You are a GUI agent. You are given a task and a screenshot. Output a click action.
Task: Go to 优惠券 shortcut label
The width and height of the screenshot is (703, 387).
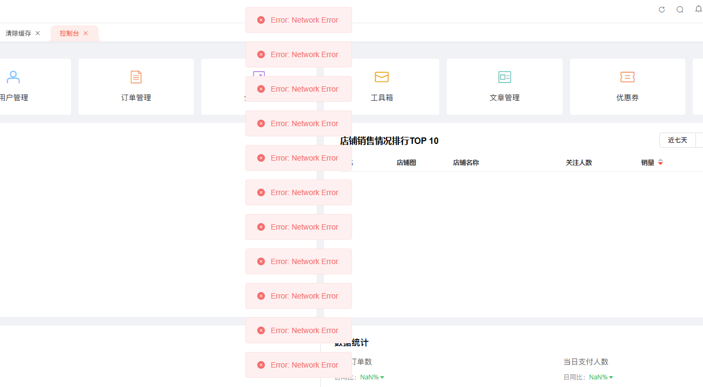628,98
